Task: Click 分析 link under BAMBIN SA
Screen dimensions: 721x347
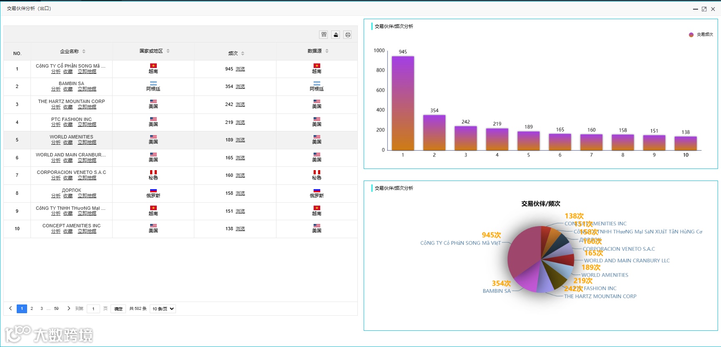Action: [56, 89]
